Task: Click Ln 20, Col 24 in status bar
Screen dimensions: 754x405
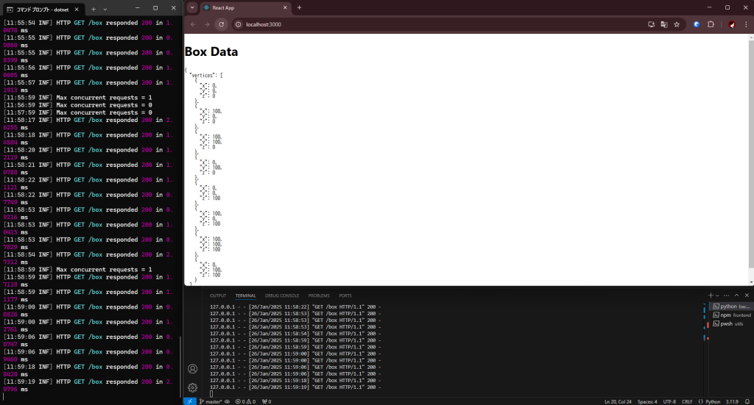Action: tap(618, 401)
